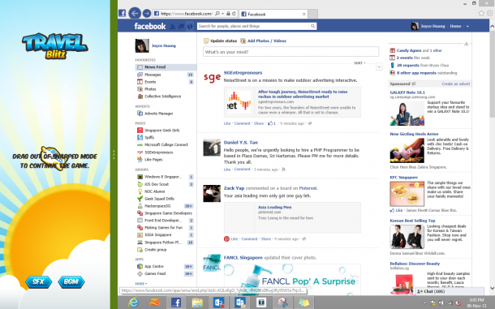Share Zack Yap's Pinterest post
Screen dimensions: 495x309
point(266,239)
